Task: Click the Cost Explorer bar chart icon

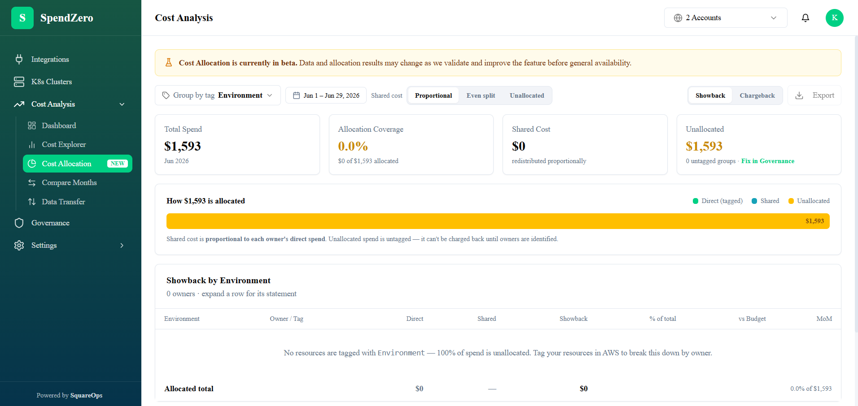Action: (x=32, y=145)
